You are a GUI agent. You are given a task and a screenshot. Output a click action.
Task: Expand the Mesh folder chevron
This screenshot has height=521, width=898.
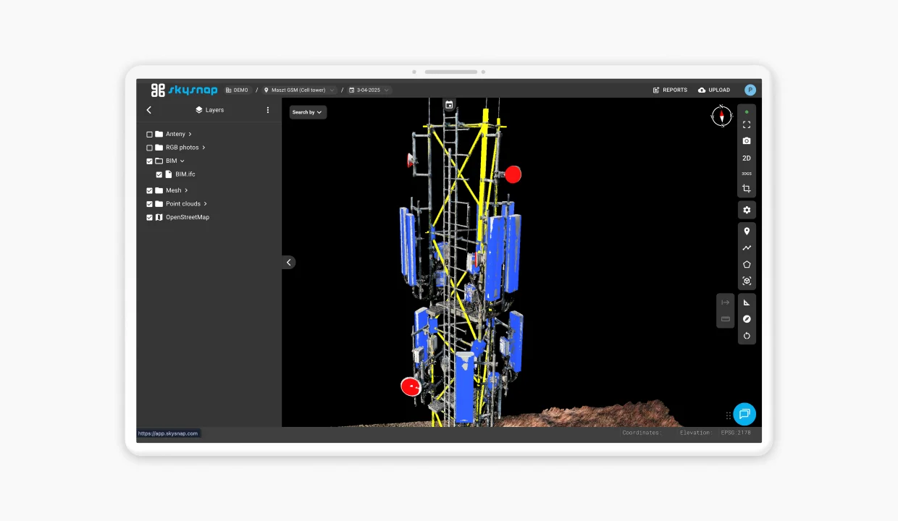pos(186,191)
